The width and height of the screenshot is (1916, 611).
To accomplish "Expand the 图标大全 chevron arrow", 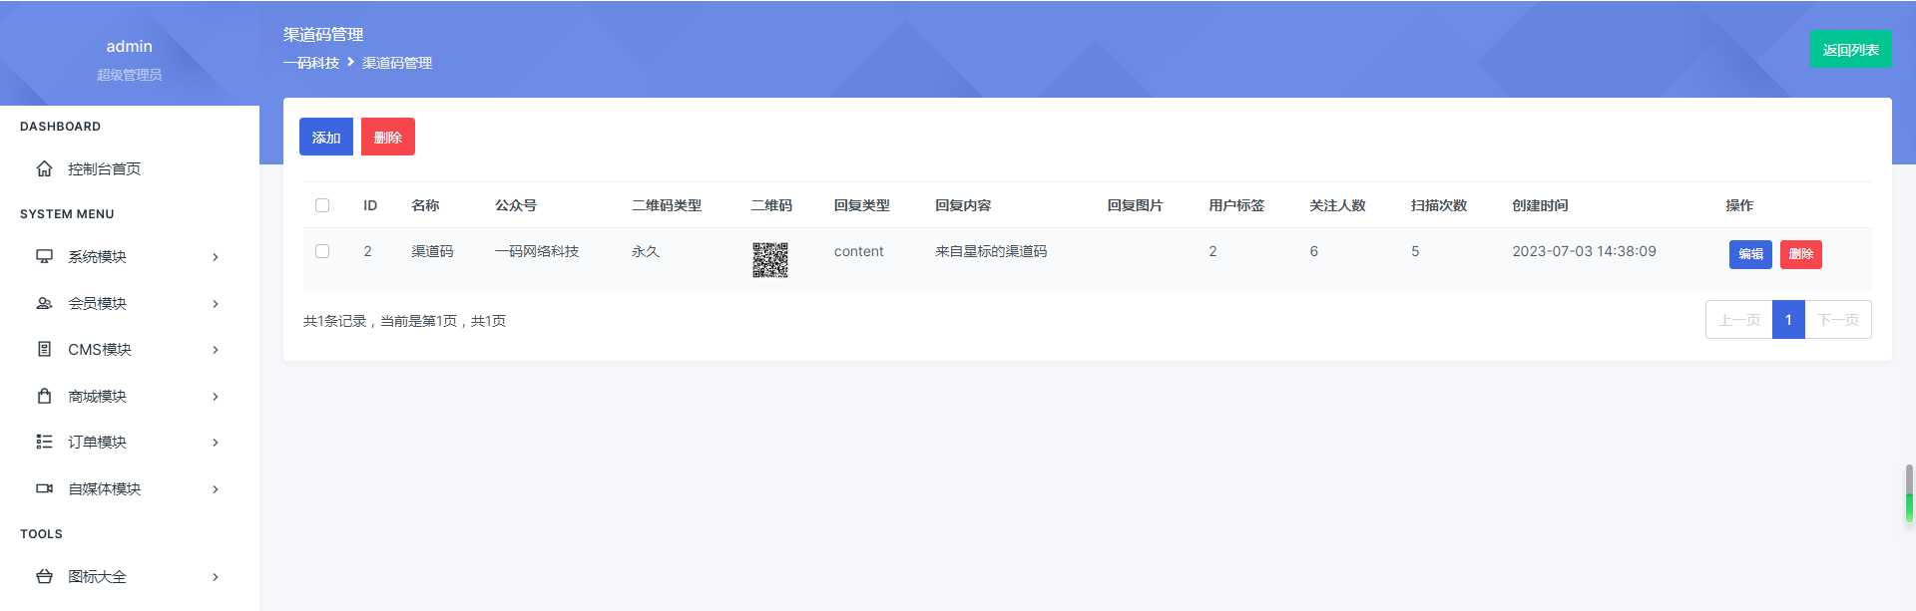I will 216,577.
